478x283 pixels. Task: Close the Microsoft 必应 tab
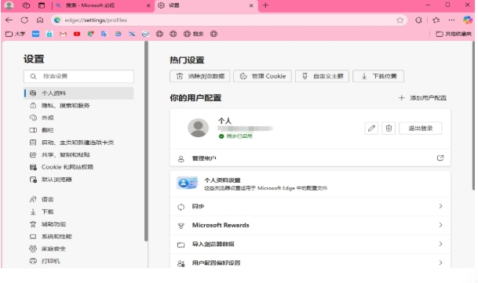tap(148, 5)
